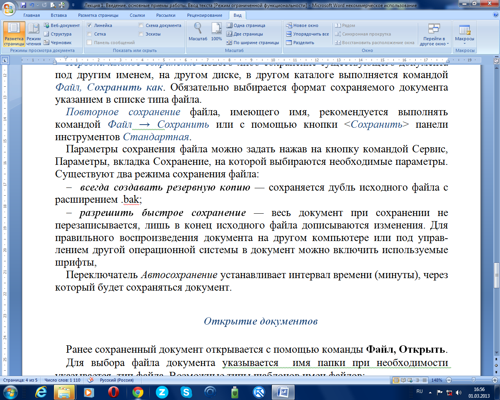Switch to the Главная tab

[x=32, y=15]
